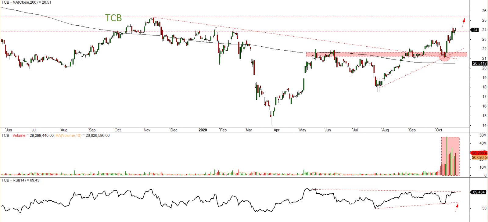Click the MA(Volume,10) = 26,626,586.00 label
The height and width of the screenshot is (222, 488).
[83, 135]
